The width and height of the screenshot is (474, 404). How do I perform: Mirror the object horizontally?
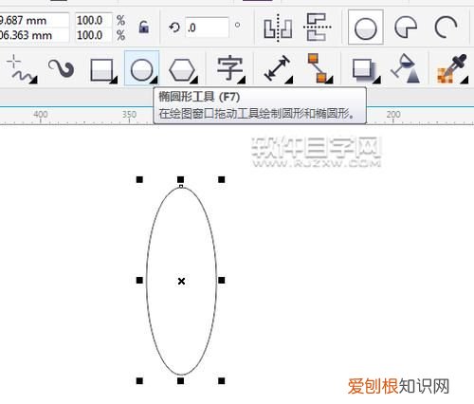(x=278, y=28)
